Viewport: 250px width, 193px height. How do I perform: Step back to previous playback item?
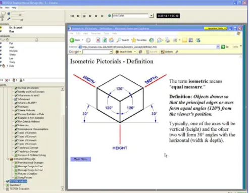click(x=78, y=16)
